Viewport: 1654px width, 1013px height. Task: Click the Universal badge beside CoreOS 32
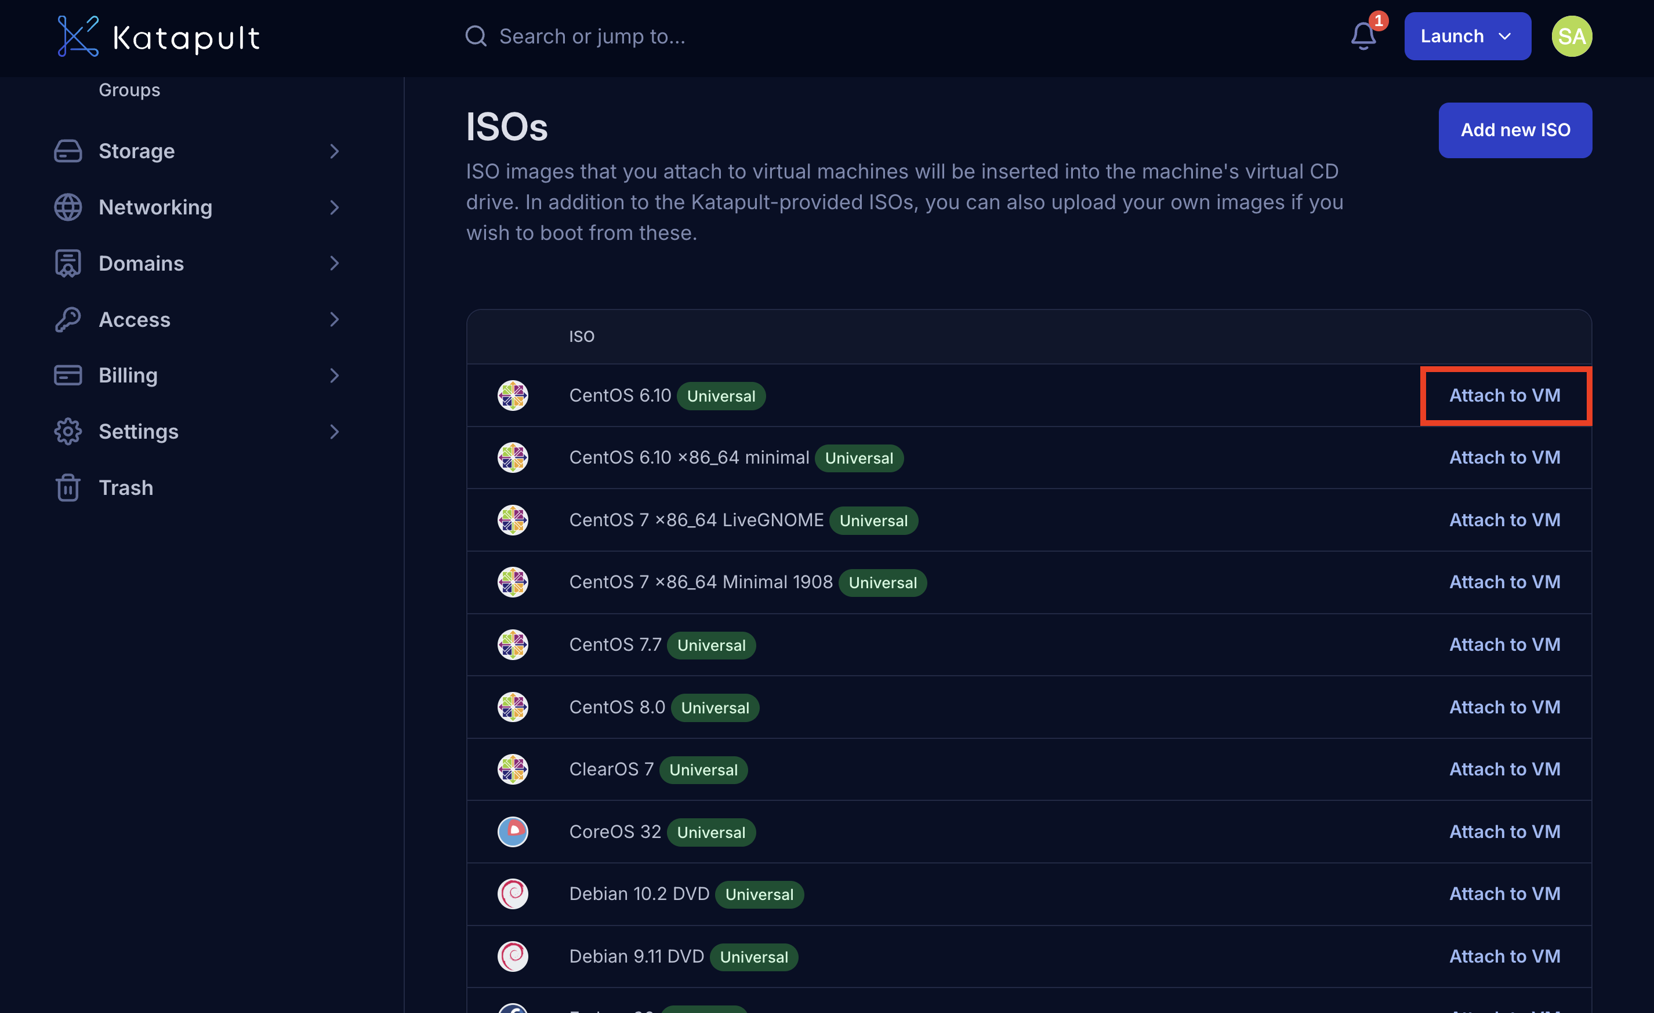click(x=711, y=833)
